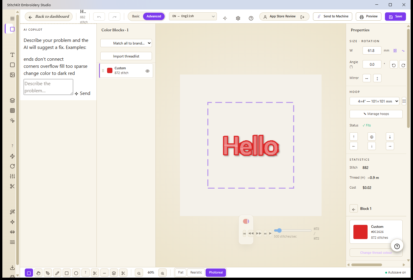This screenshot has width=413, height=280.
Task: Click the mirror horizontal icon
Action: tap(367, 78)
